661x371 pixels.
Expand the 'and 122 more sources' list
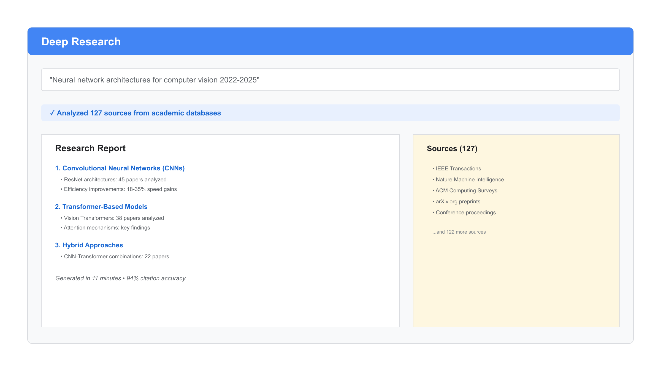coord(459,232)
